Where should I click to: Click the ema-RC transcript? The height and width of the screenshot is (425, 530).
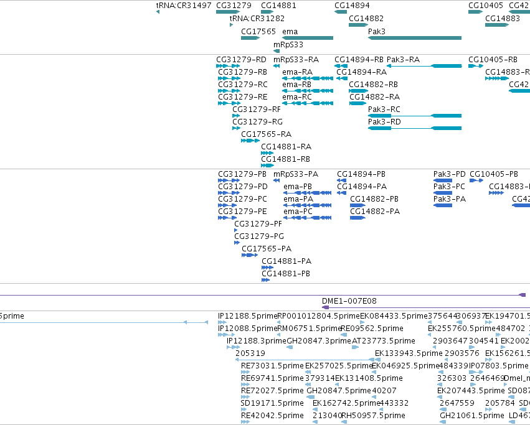308,103
